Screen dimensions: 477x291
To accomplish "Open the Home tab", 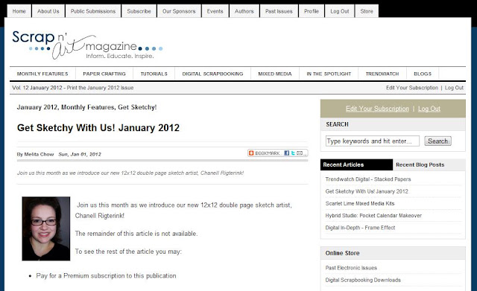I will click(19, 11).
